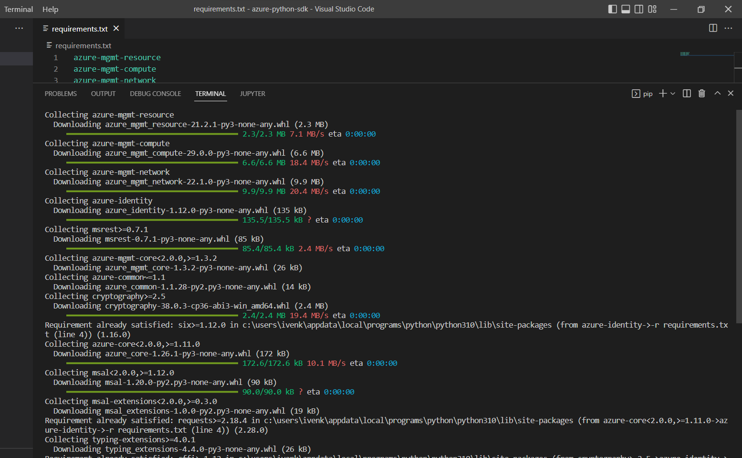Viewport: 742px width, 458px height.
Task: Toggle the primary side bar visibility
Action: tap(612, 9)
